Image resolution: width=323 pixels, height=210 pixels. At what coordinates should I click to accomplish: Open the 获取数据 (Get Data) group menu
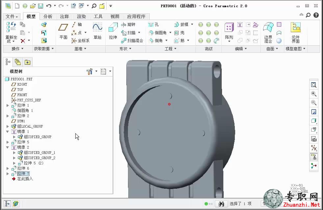[44, 49]
